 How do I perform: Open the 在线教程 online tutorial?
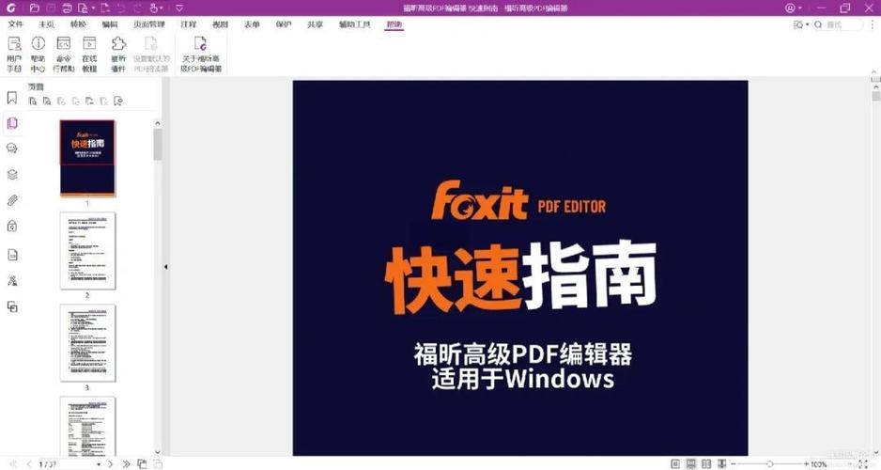[89, 55]
